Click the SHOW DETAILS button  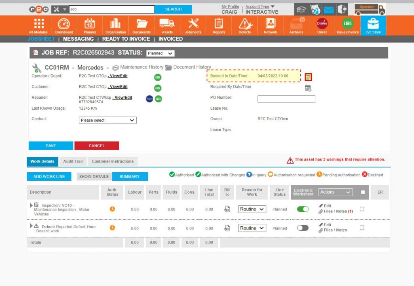(x=94, y=176)
